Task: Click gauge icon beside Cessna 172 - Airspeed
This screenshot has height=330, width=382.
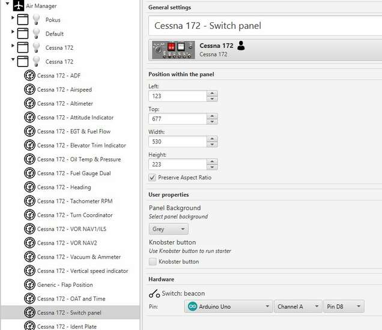Action: [29, 89]
